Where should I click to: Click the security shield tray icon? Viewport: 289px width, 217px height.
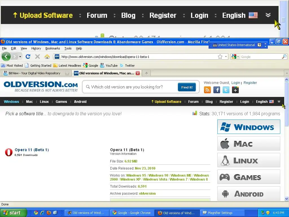[268, 213]
